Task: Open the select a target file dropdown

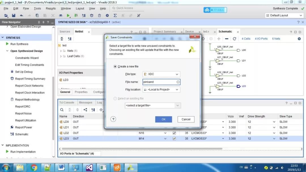Action: click(x=153, y=105)
